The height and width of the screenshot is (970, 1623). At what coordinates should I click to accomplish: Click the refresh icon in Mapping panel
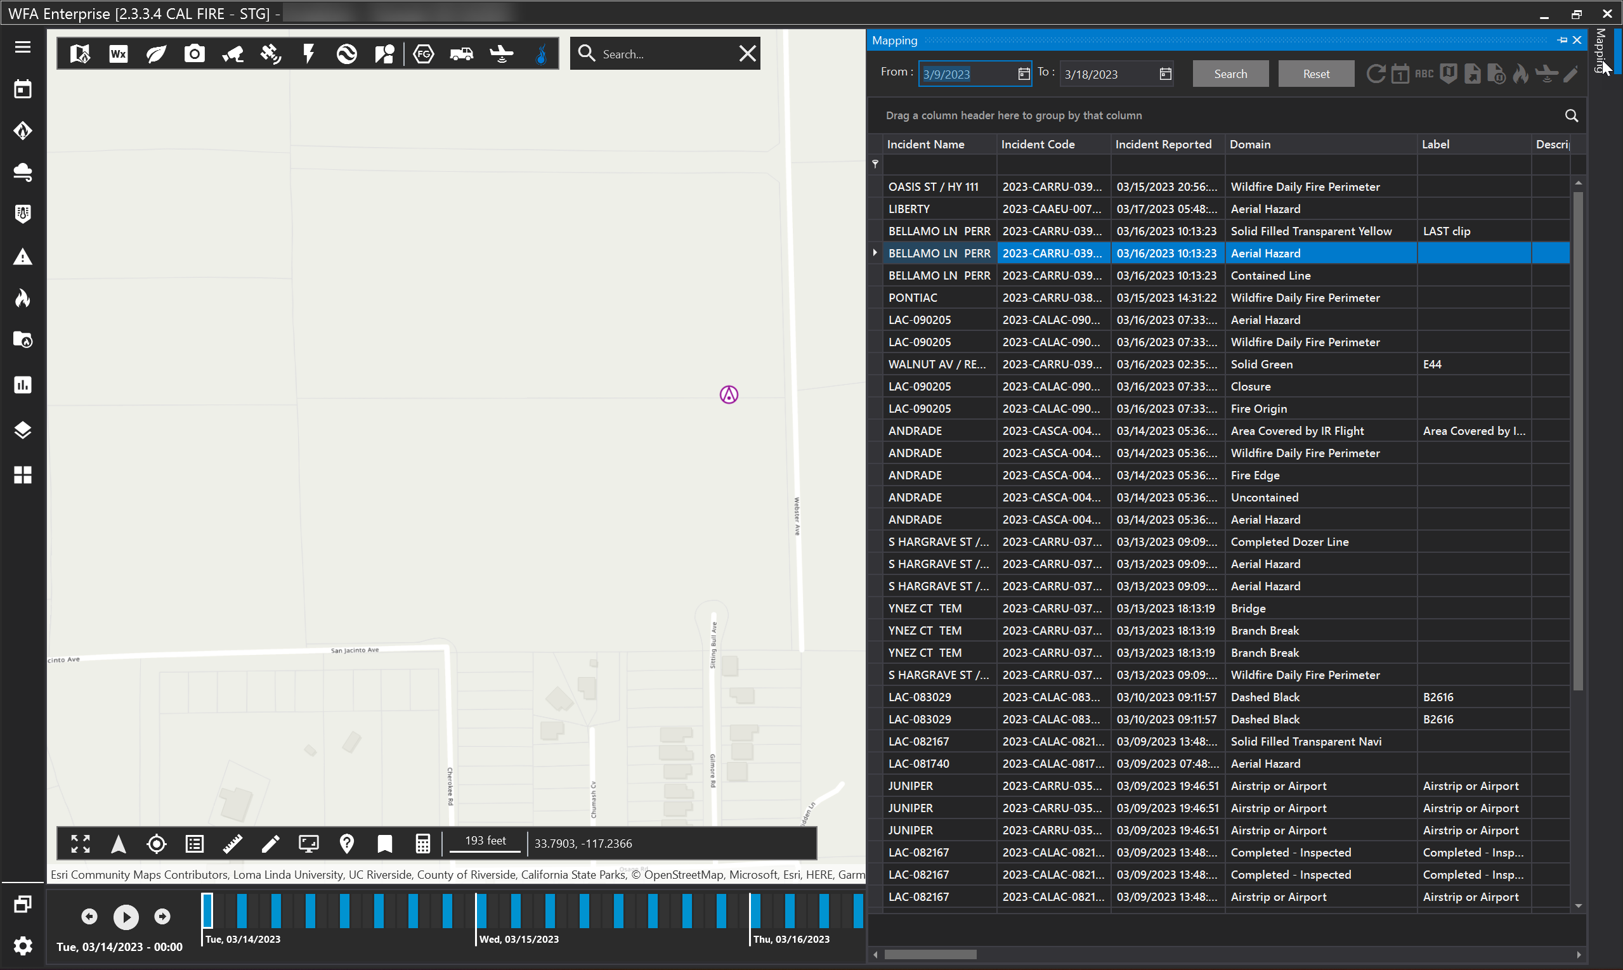pos(1375,73)
